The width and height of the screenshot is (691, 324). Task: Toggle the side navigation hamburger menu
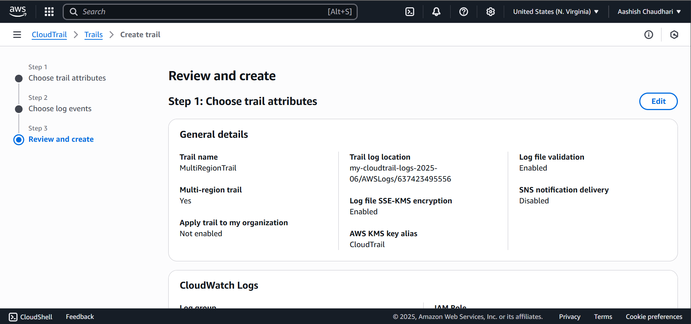[17, 35]
